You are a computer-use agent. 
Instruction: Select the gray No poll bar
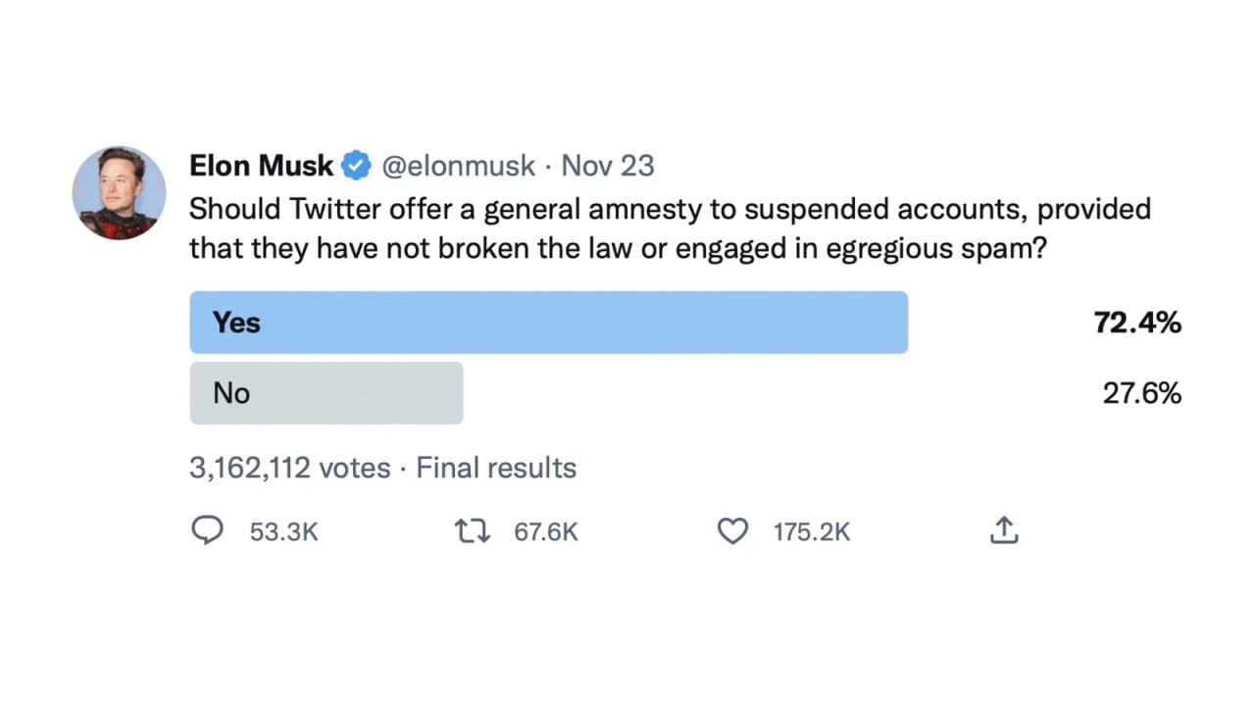point(326,393)
